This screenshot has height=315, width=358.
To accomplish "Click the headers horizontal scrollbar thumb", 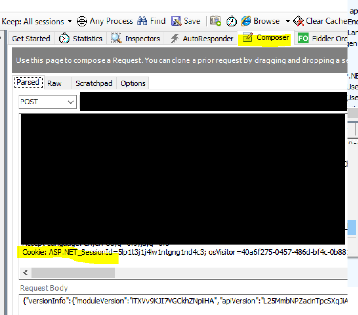I will point(73,273).
